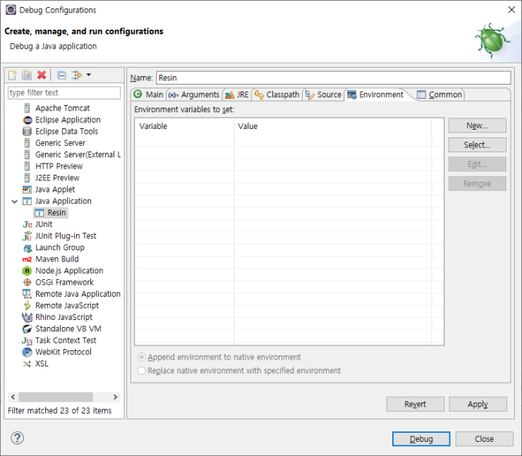The width and height of the screenshot is (522, 456).
Task: Click the Collapse All toolbar icon
Action: click(x=61, y=75)
